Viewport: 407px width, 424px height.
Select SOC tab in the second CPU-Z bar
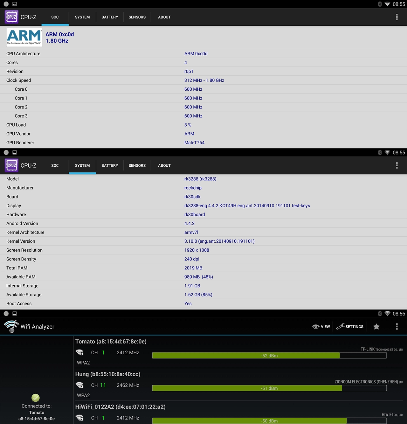(x=55, y=165)
